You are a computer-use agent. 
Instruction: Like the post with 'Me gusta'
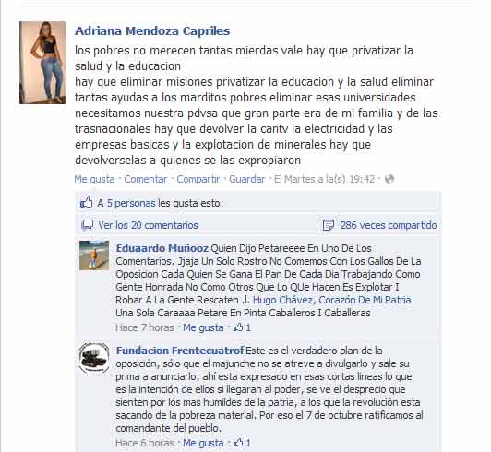point(94,179)
